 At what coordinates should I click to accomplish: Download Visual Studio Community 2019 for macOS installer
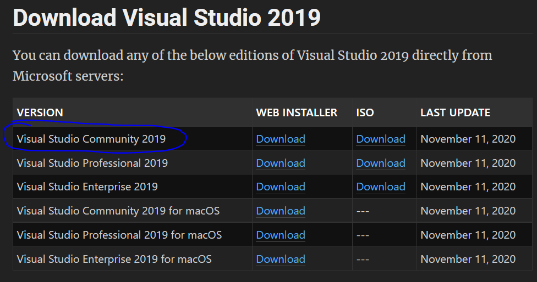point(281,211)
